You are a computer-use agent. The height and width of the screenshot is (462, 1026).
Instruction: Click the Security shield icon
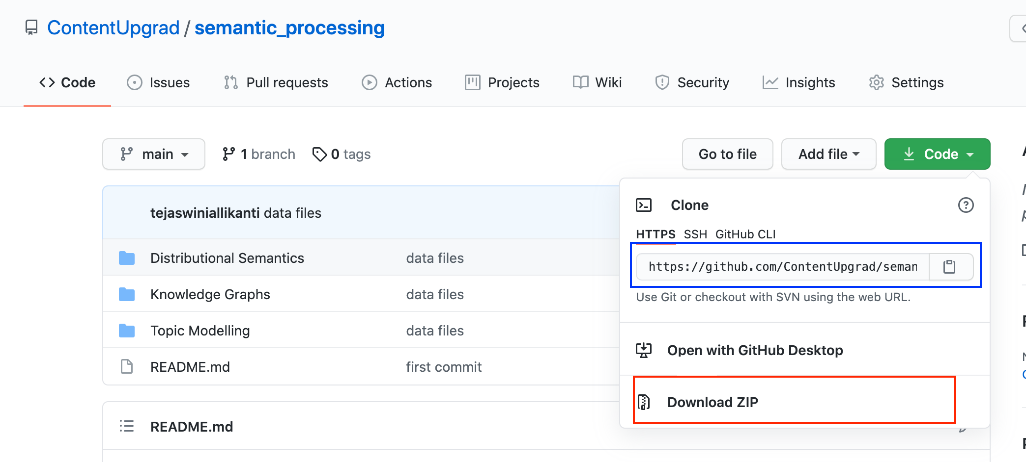pyautogui.click(x=662, y=82)
